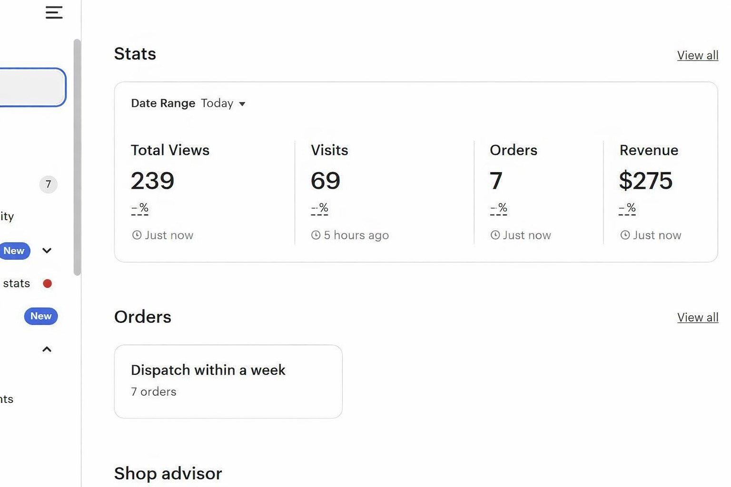The width and height of the screenshot is (731, 487).
Task: Click the clock icon under the Orders stat
Action: coord(495,235)
